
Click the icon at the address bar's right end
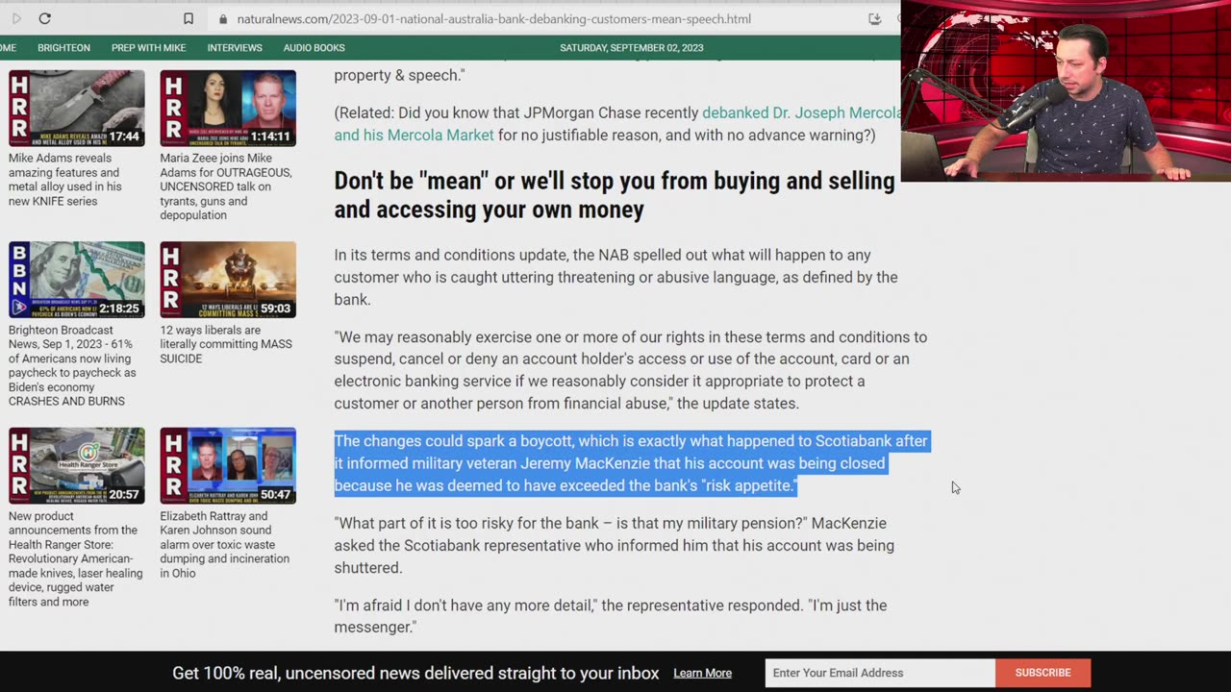[x=874, y=18]
